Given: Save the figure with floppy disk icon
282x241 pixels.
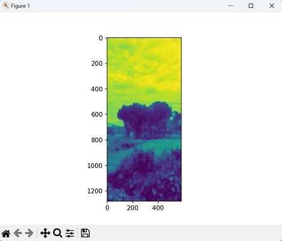Looking at the screenshot, I should coord(85,233).
